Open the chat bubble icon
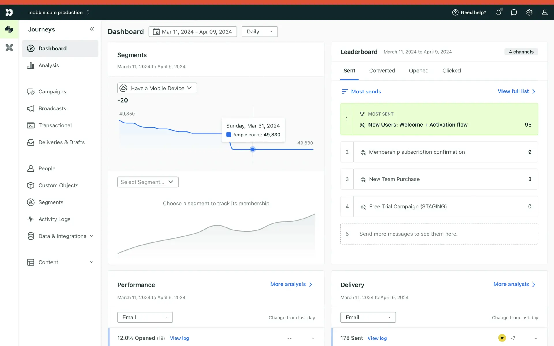The height and width of the screenshot is (346, 554). pyautogui.click(x=514, y=12)
